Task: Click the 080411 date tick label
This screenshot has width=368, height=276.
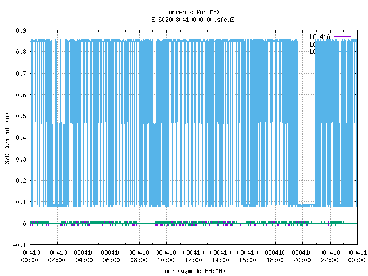Action: (x=356, y=252)
